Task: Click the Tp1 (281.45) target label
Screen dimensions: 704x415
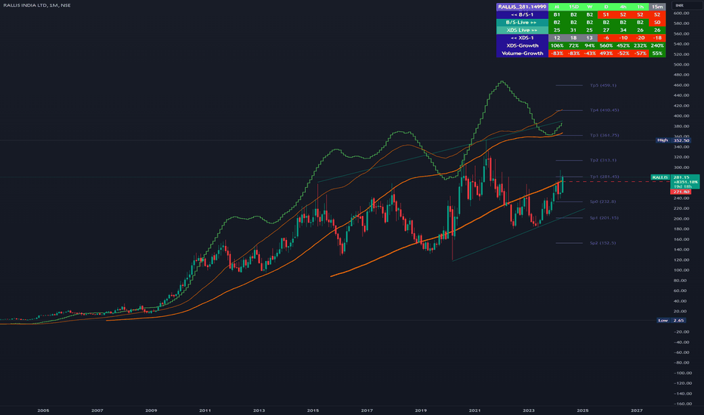Action: tap(604, 177)
